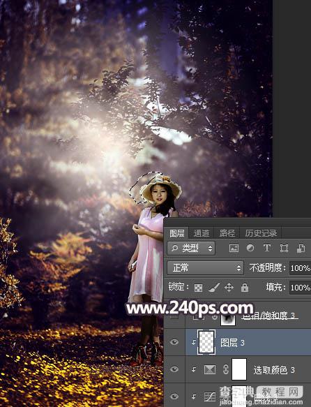
Task: Click the hue/saturation 3 layer mask thumbnail
Action: 228,319
